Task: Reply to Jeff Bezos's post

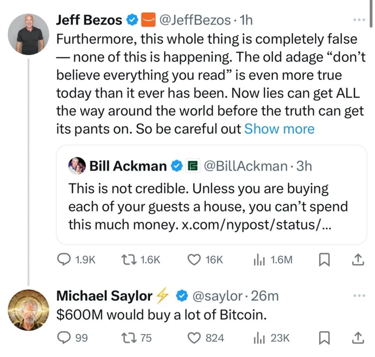Action: point(64,260)
